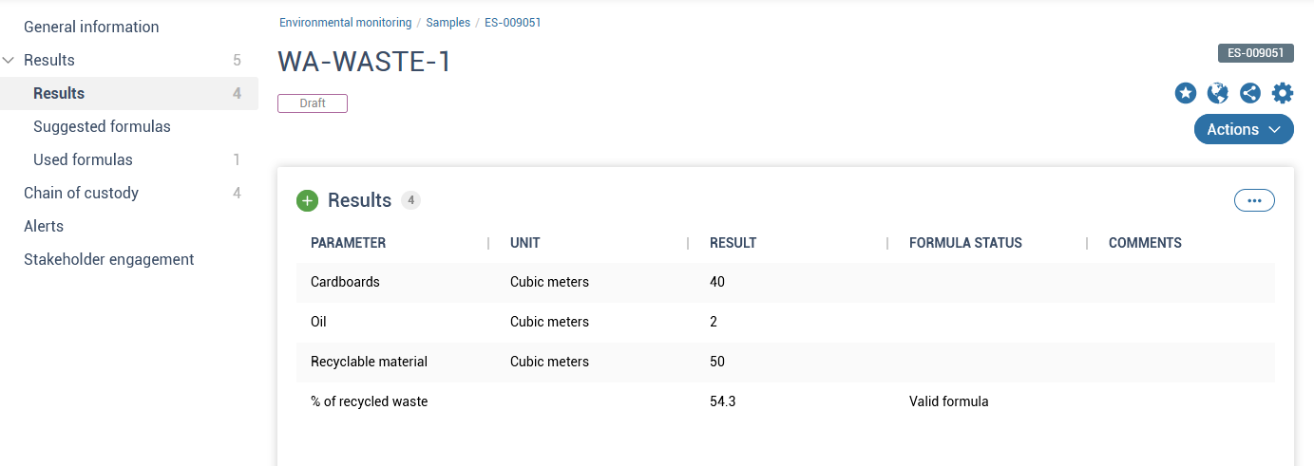Image resolution: width=1314 pixels, height=466 pixels.
Task: Open the Results panel ellipsis menu
Action: [1254, 200]
